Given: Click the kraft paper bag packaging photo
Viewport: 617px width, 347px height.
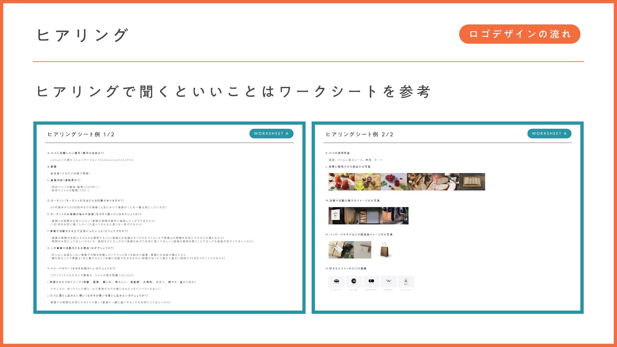Looking at the screenshot, I should [x=385, y=250].
